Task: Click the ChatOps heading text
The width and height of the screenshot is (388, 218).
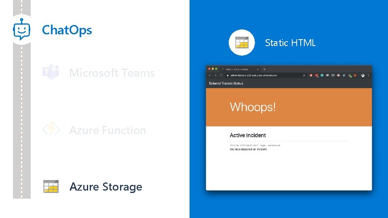Action: click(x=67, y=30)
